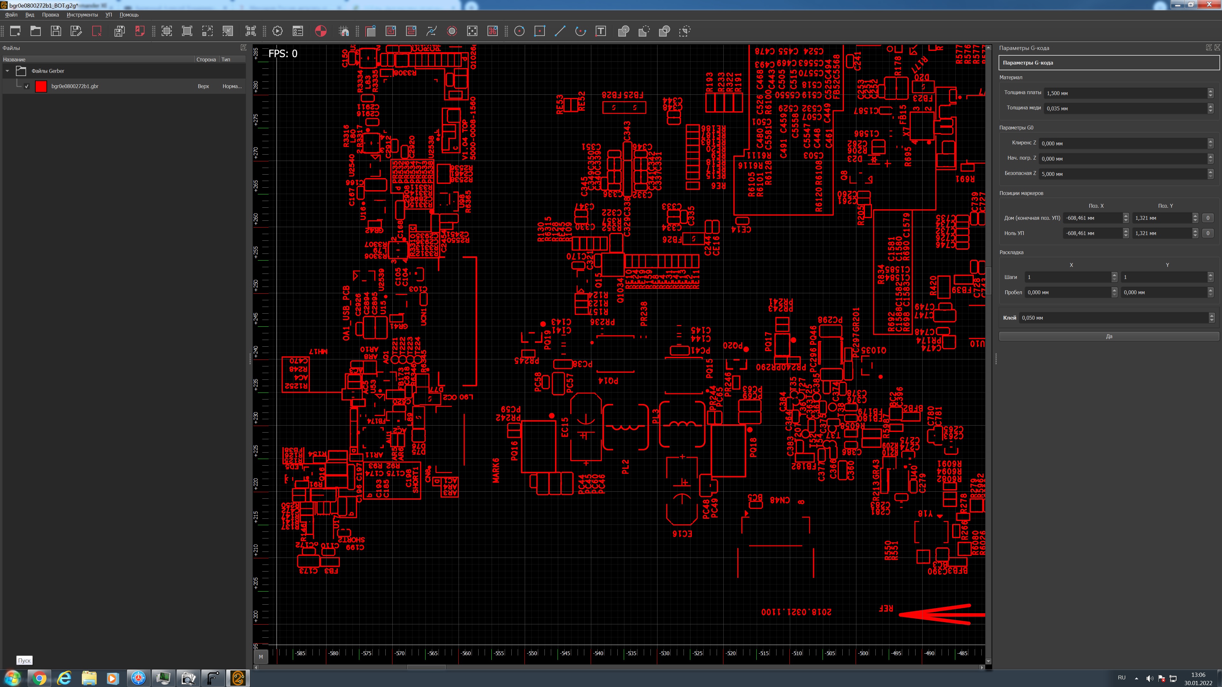Click zero button for Дом position
This screenshot has height=687, width=1222.
1208,218
